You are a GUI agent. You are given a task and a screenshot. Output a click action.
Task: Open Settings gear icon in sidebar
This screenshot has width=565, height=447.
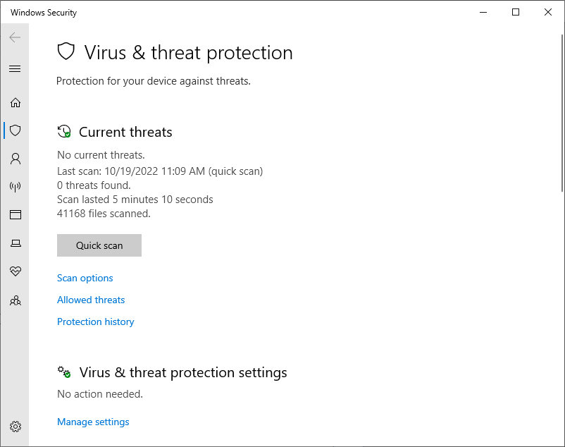(15, 427)
